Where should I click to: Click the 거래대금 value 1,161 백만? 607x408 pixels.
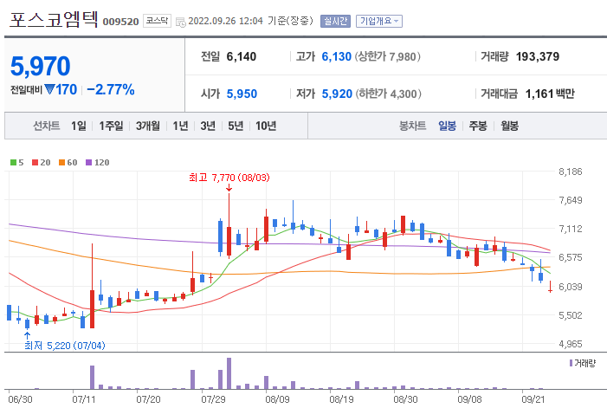pos(550,94)
